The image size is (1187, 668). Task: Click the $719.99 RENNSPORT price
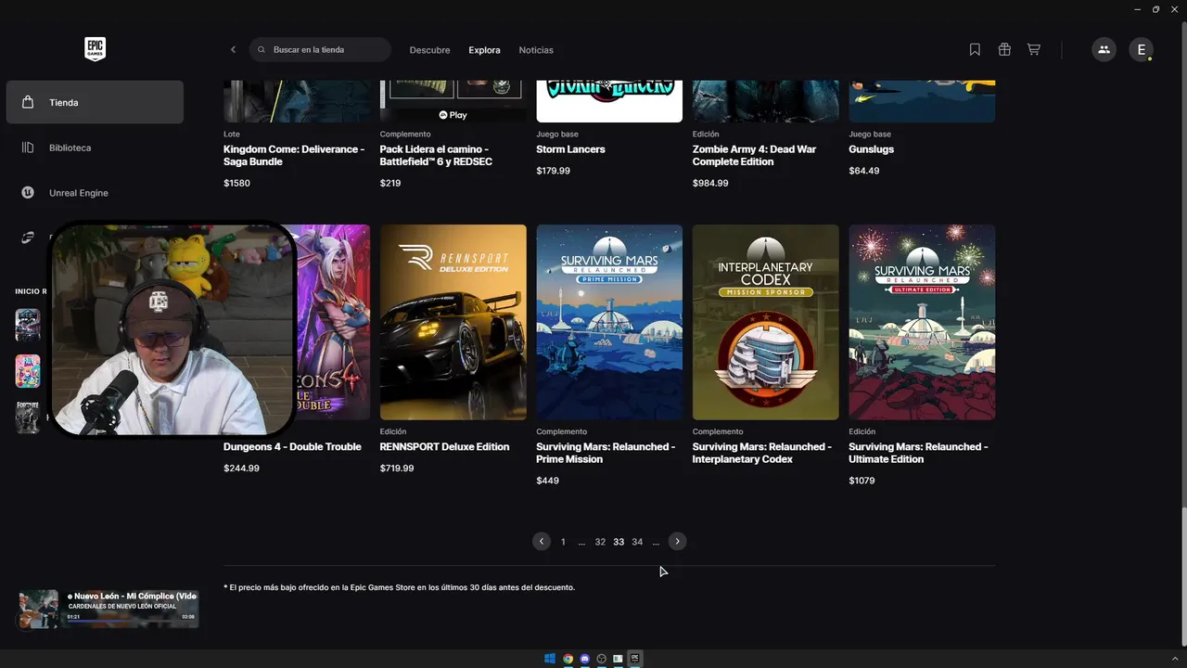[x=397, y=469]
